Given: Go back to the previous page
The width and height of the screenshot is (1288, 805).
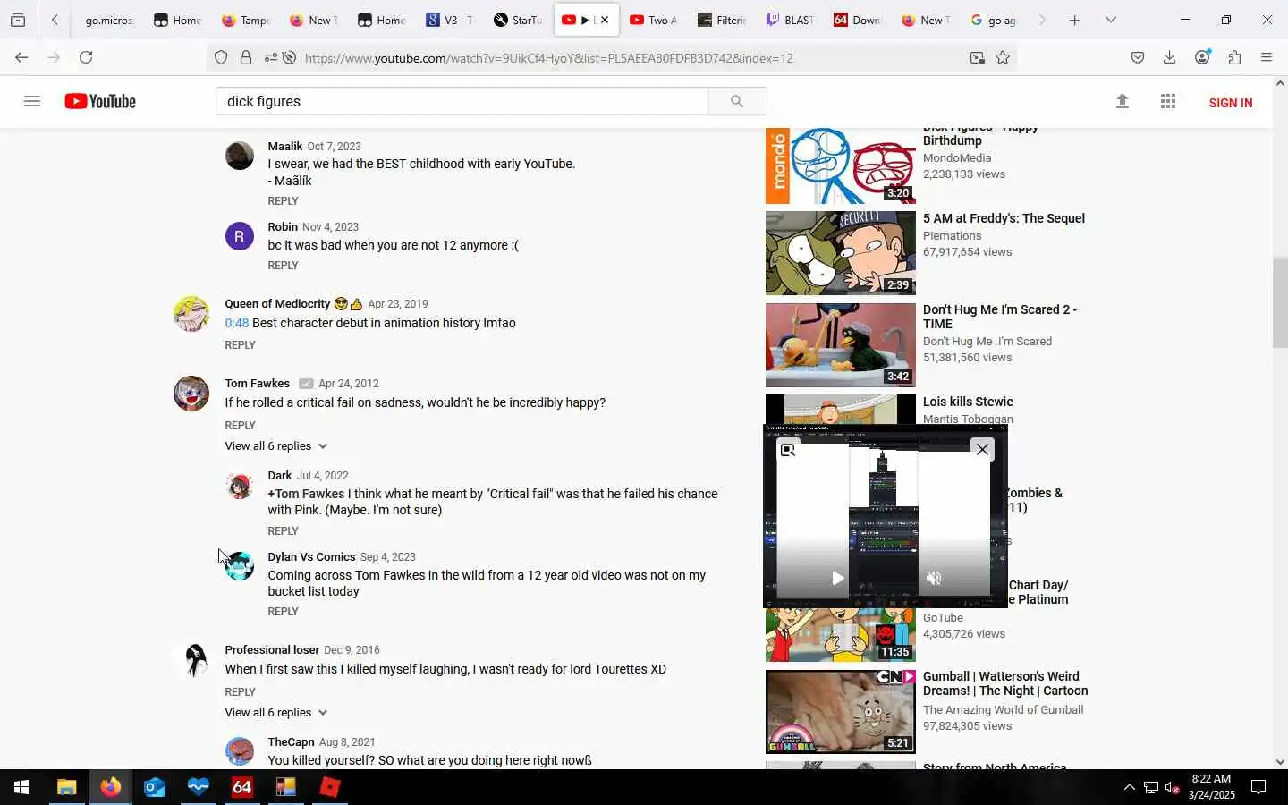Looking at the screenshot, I should (x=21, y=57).
